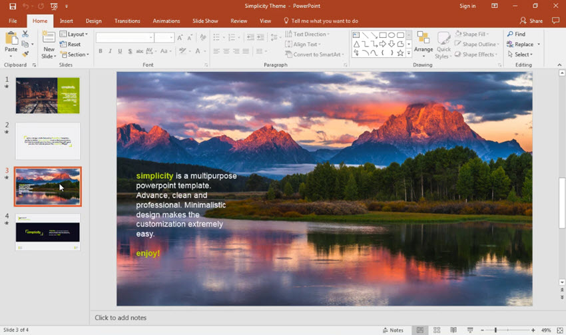
Task: Switch to Reading View icon
Action: coord(453,330)
